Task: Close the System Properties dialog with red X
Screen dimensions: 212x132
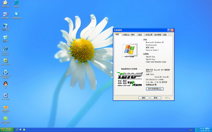Action: click(x=172, y=30)
